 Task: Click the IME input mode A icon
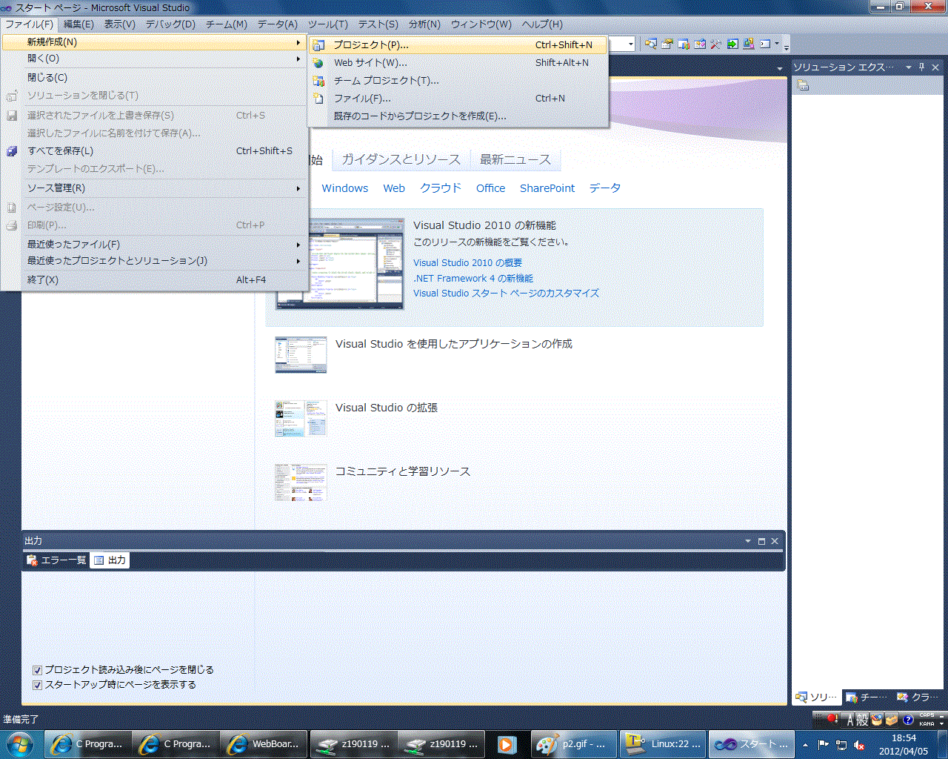click(849, 720)
